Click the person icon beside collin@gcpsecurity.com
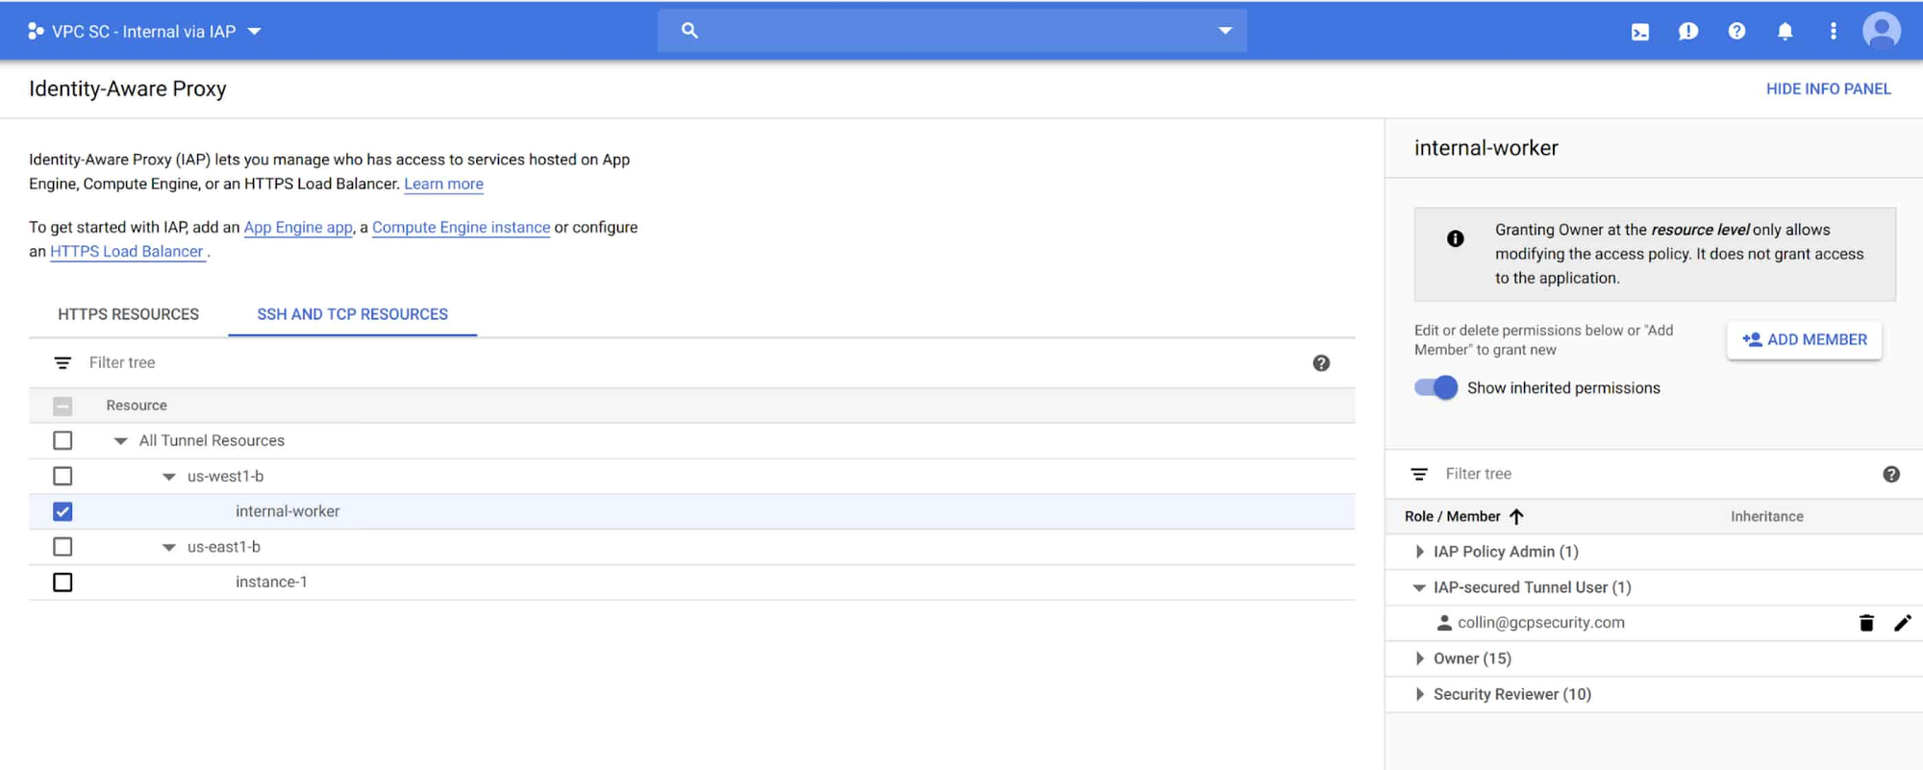 (x=1444, y=623)
